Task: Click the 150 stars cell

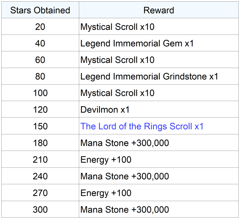Action: tap(40, 127)
